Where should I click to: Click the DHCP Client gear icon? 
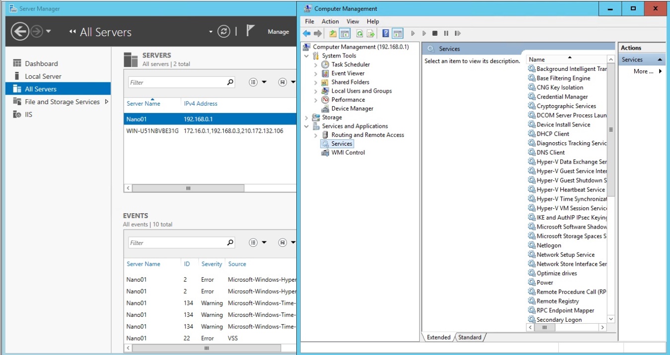click(532, 134)
